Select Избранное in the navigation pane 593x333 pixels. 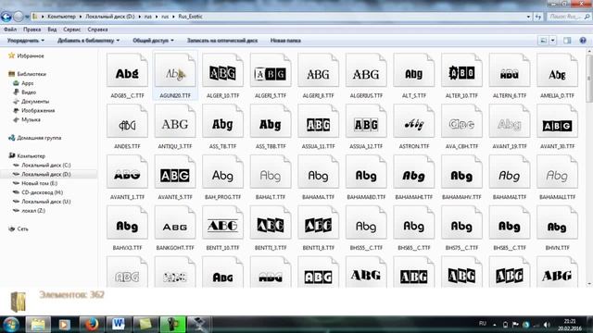(31, 55)
